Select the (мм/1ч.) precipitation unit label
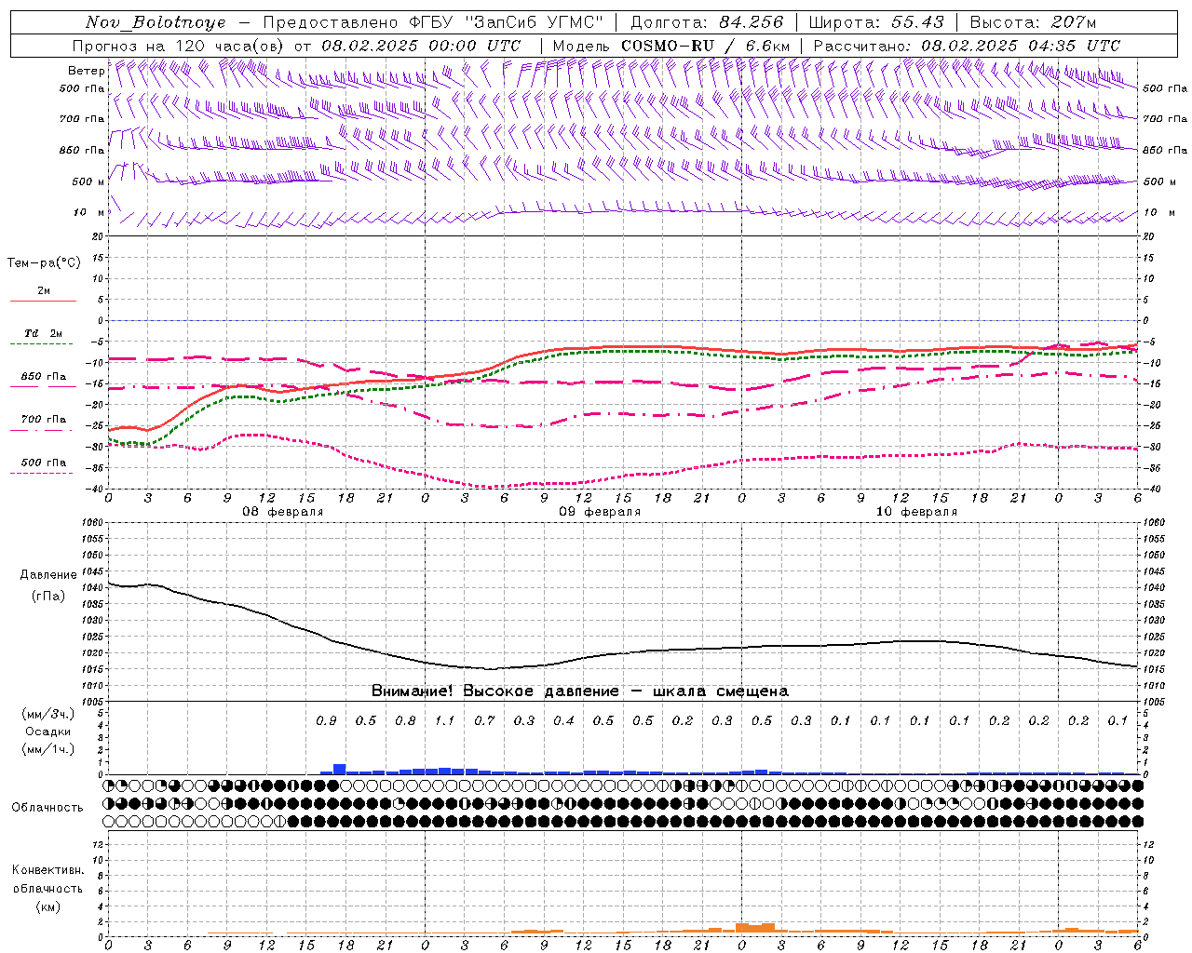The height and width of the screenshot is (953, 1192). [48, 749]
